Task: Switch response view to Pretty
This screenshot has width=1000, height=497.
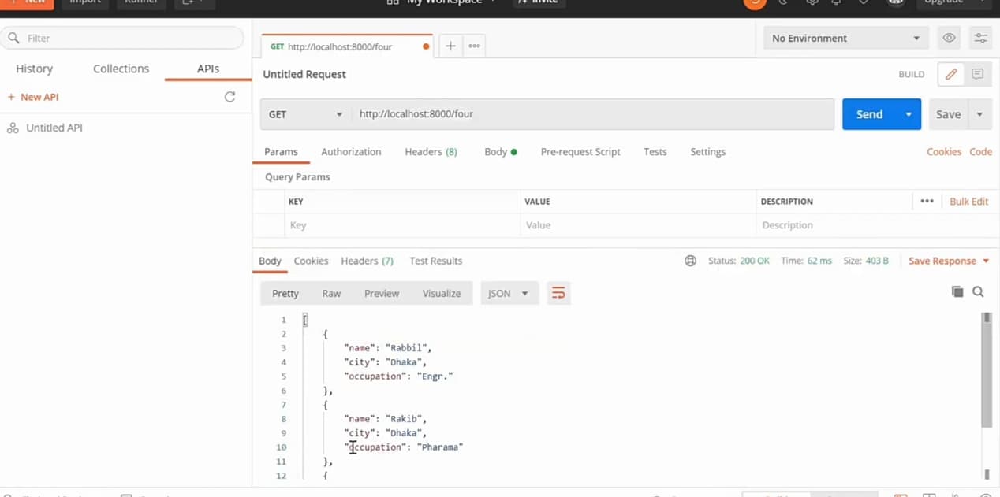Action: click(285, 293)
